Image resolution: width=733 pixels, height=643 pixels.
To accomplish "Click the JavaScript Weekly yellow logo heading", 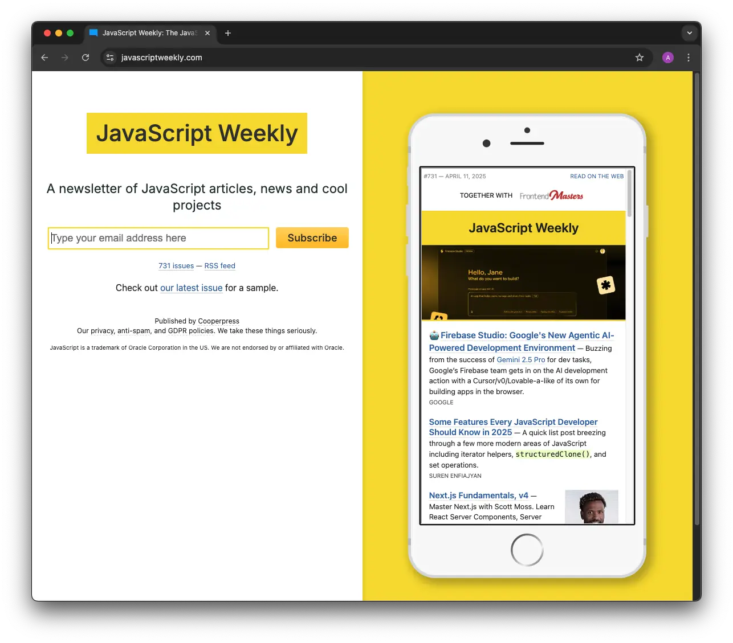I will point(197,133).
